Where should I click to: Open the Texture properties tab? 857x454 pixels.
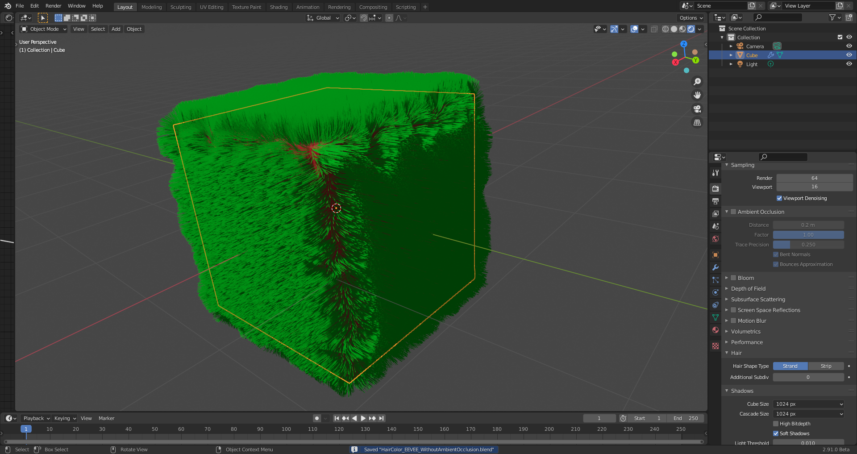pyautogui.click(x=716, y=346)
